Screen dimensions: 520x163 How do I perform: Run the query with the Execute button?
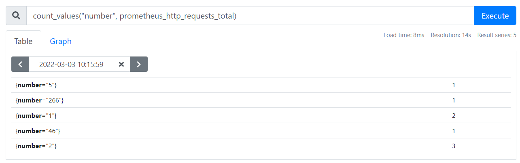495,16
